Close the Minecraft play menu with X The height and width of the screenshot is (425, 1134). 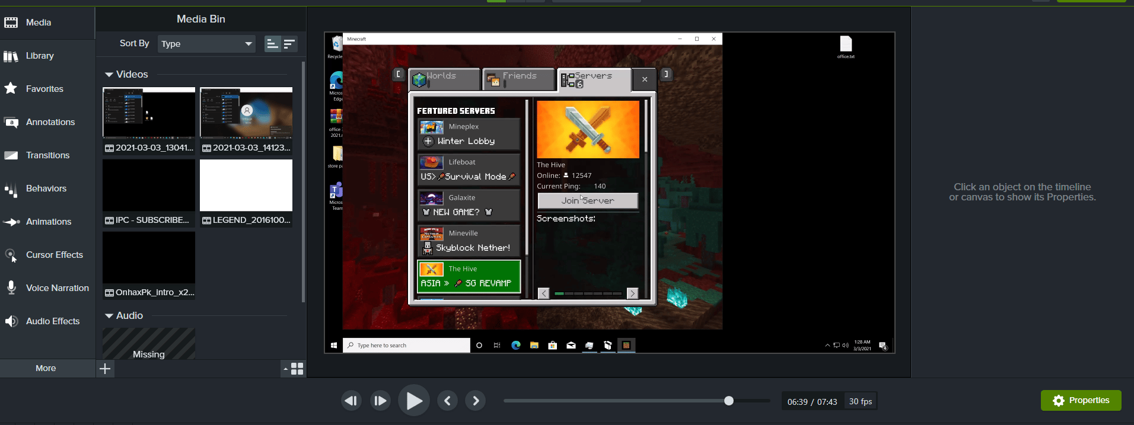[645, 79]
